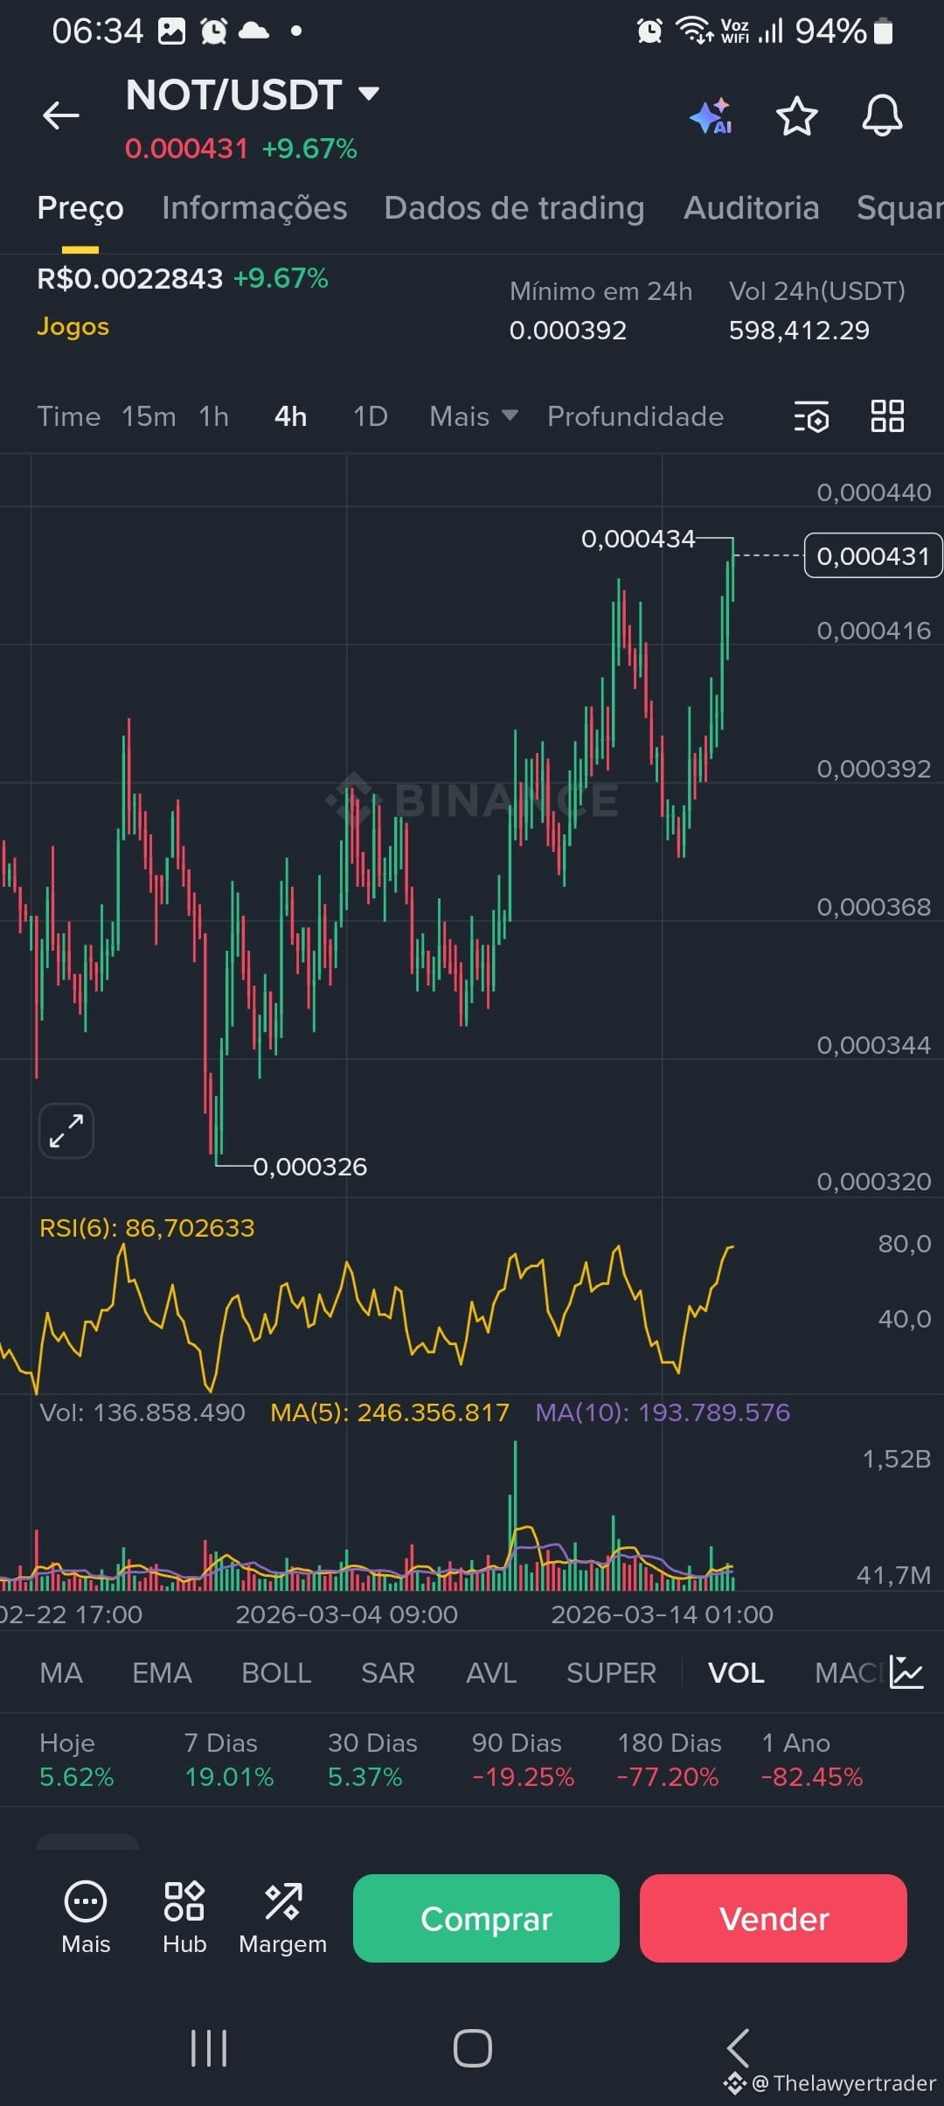Tap the chart low label 0,000326
The width and height of the screenshot is (944, 2106).
click(x=310, y=1167)
